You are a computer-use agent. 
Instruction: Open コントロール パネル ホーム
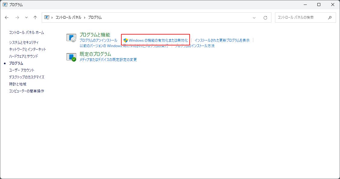coord(26,32)
